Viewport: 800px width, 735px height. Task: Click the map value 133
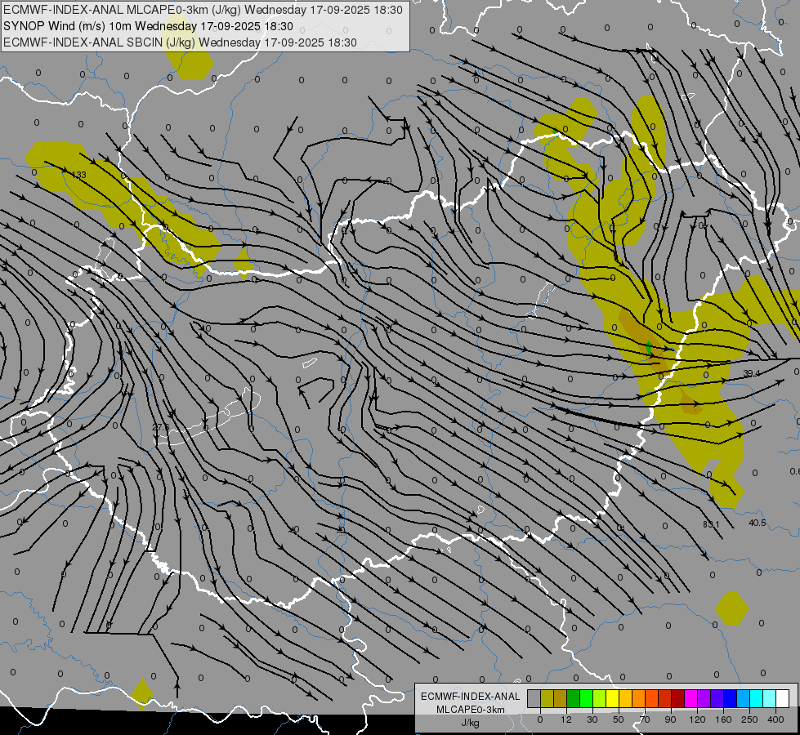[x=79, y=175]
